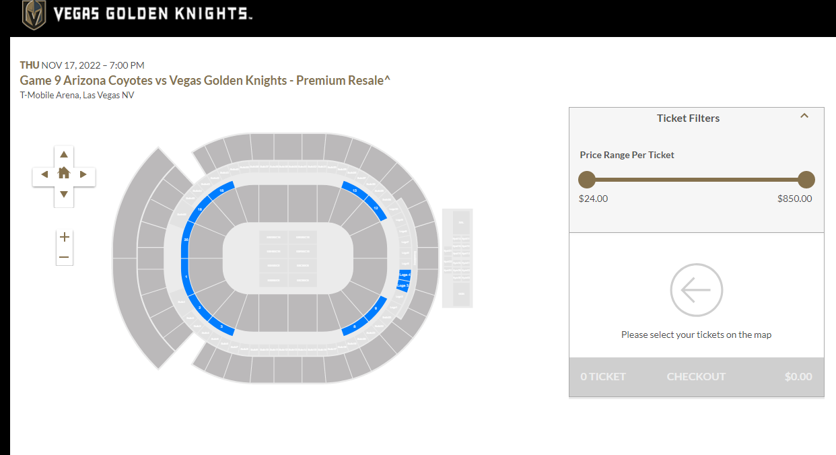Select blue section 3 on map
Image resolution: width=836 pixels, height=455 pixels.
click(221, 326)
